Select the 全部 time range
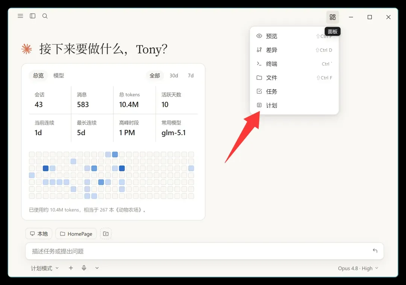This screenshot has height=285, width=406. tap(155, 75)
